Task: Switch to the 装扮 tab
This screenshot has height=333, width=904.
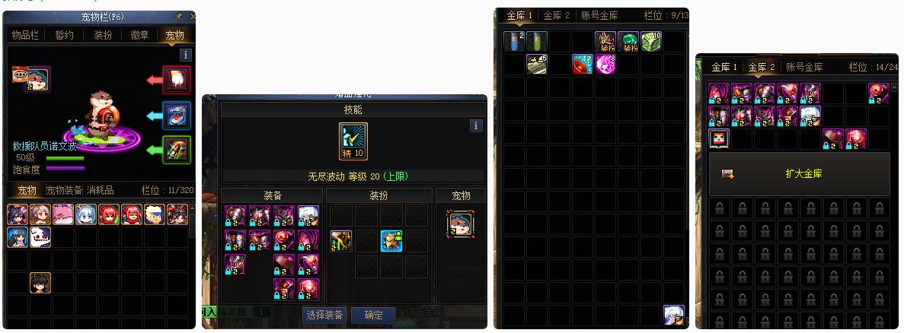Action: click(104, 35)
